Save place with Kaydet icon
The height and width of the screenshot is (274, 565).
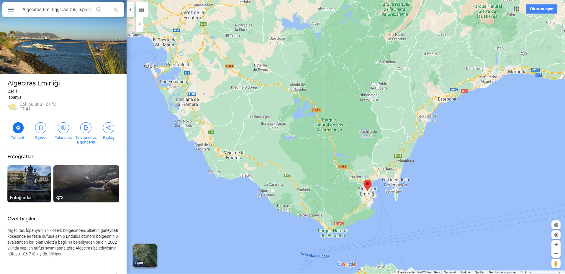pos(41,128)
